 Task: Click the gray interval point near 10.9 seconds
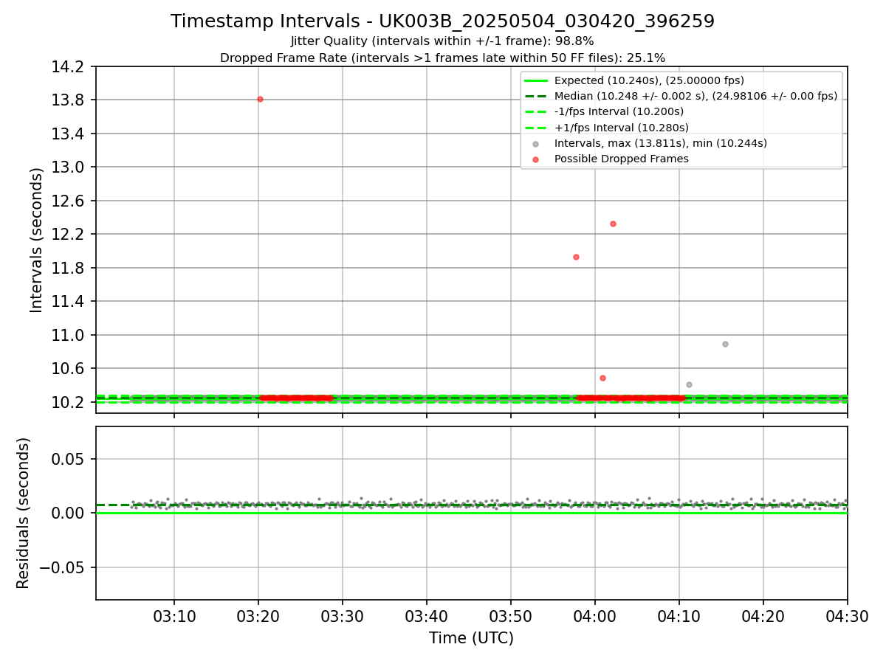coord(725,344)
